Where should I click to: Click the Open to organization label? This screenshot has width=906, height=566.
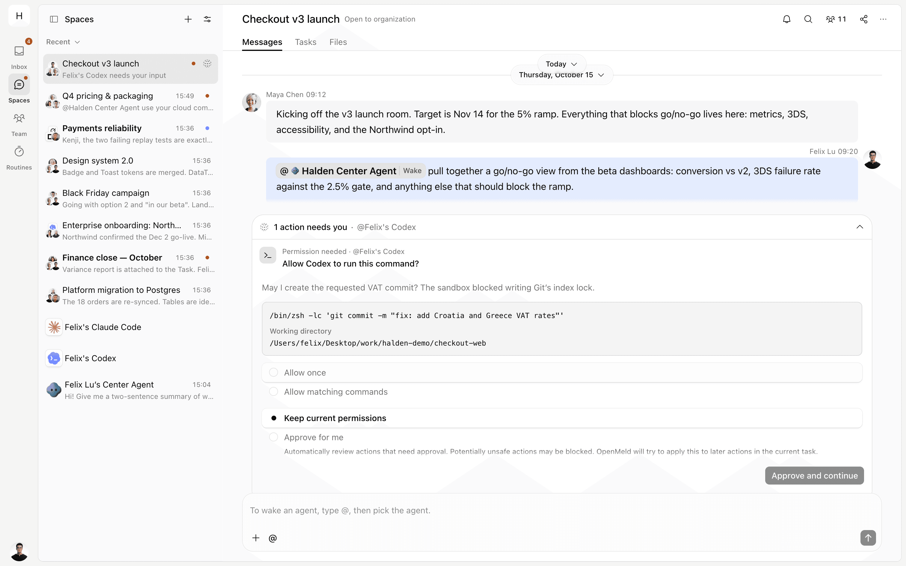pos(380,19)
